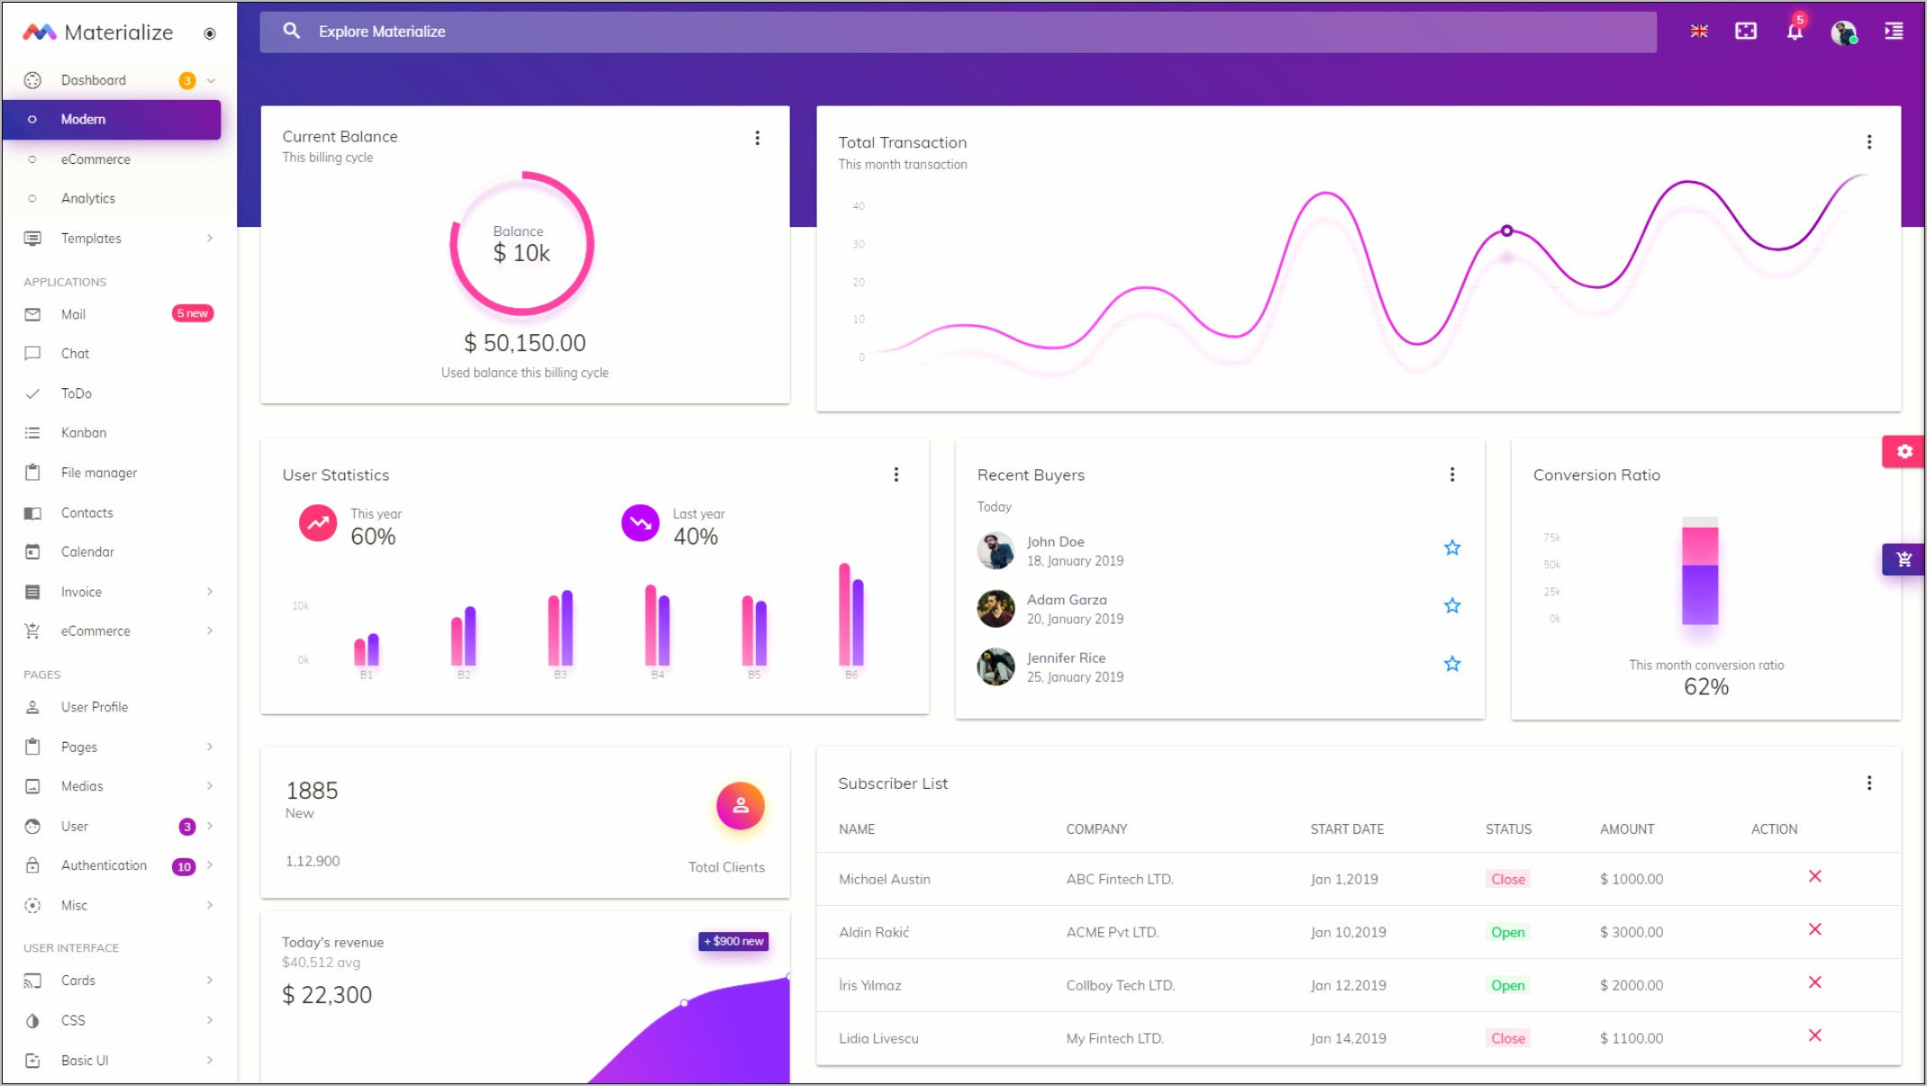1927x1086 pixels.
Task: Select the File Manager icon in sidebar
Action: [36, 472]
